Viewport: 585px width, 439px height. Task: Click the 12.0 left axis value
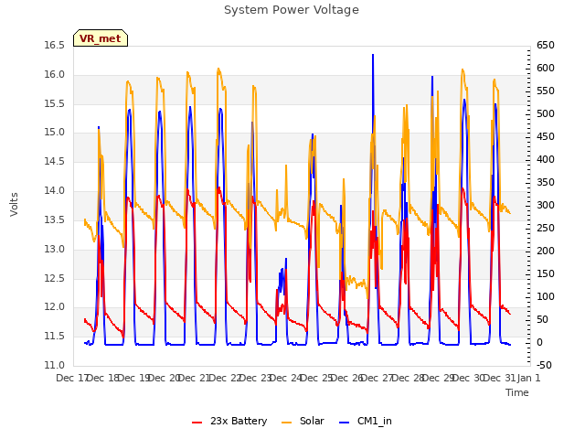coord(55,307)
